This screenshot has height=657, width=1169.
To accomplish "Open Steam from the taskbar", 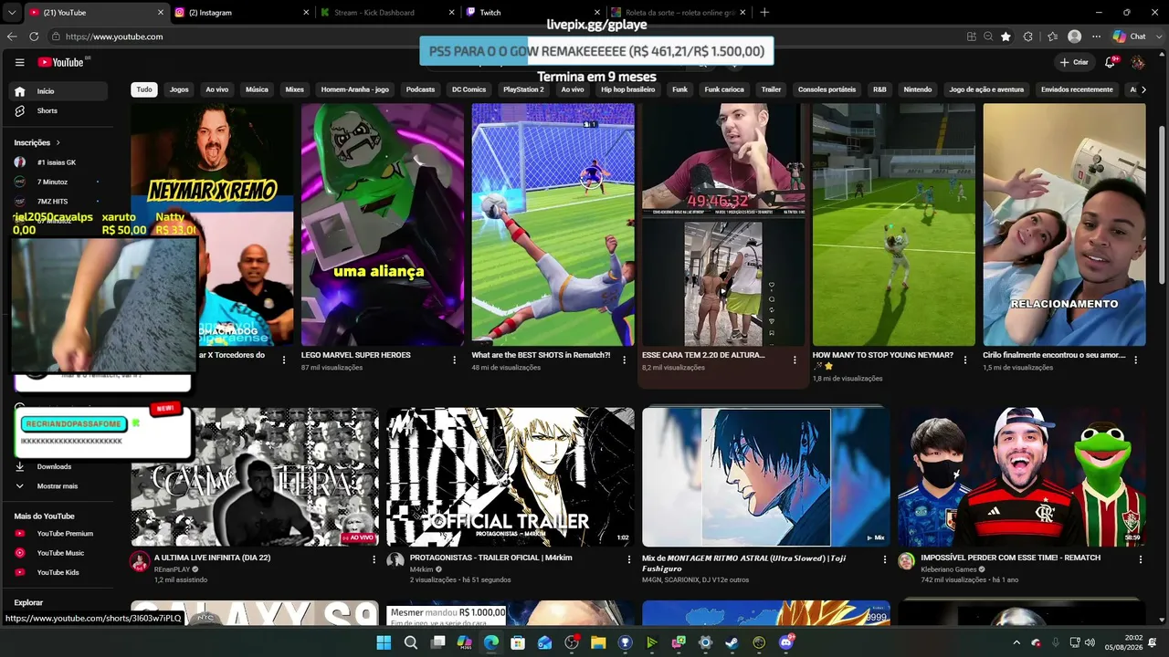I will click(x=732, y=642).
